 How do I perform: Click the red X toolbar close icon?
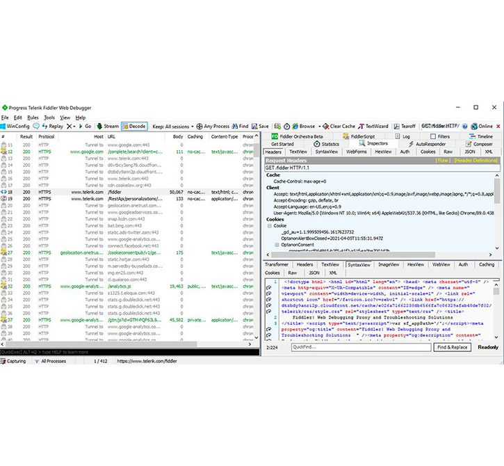point(498,127)
